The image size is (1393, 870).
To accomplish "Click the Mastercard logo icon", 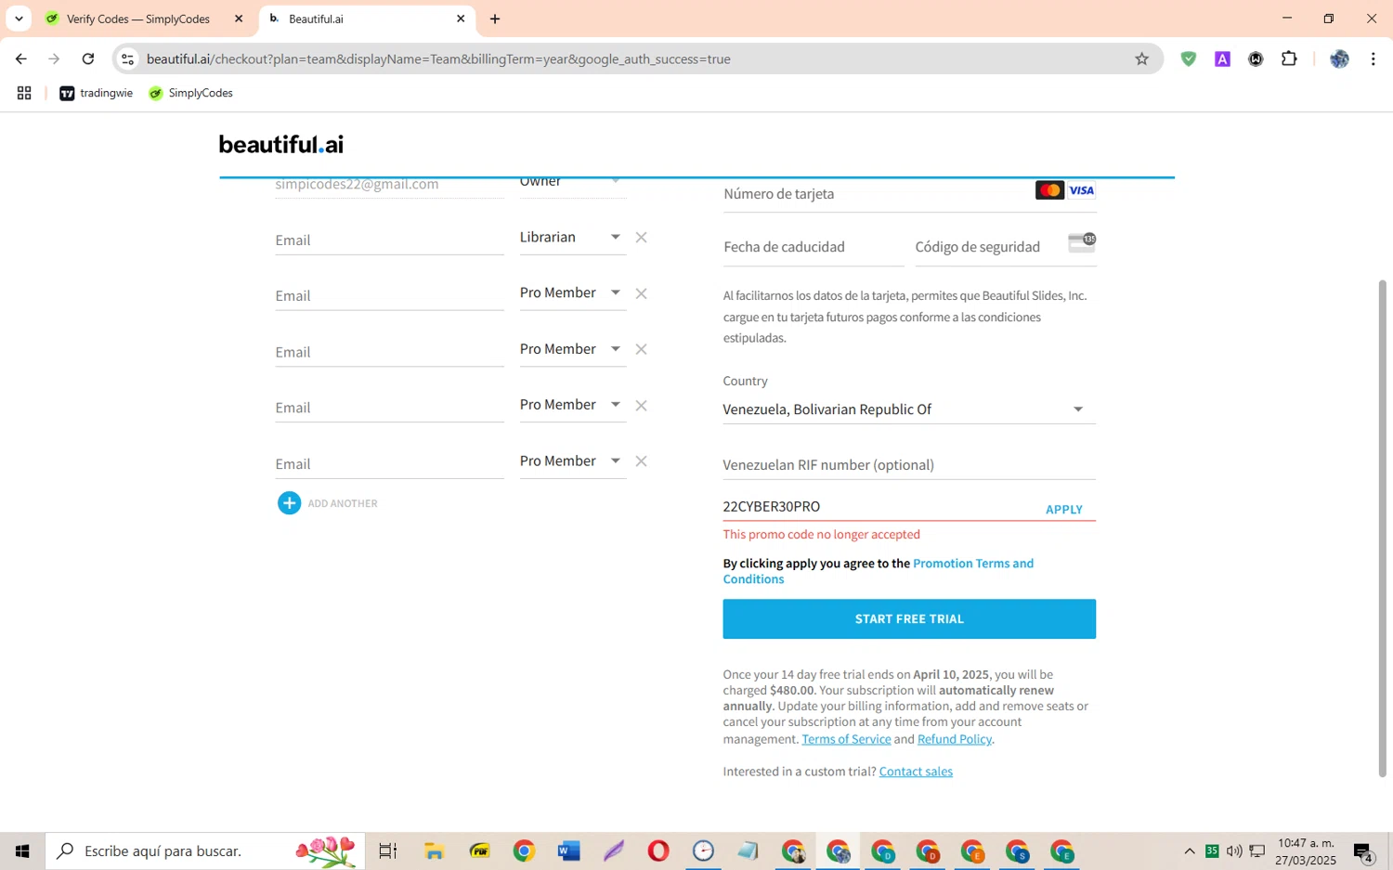I will pos(1049,190).
